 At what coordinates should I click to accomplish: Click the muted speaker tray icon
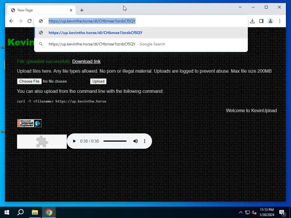pyautogui.click(x=254, y=212)
